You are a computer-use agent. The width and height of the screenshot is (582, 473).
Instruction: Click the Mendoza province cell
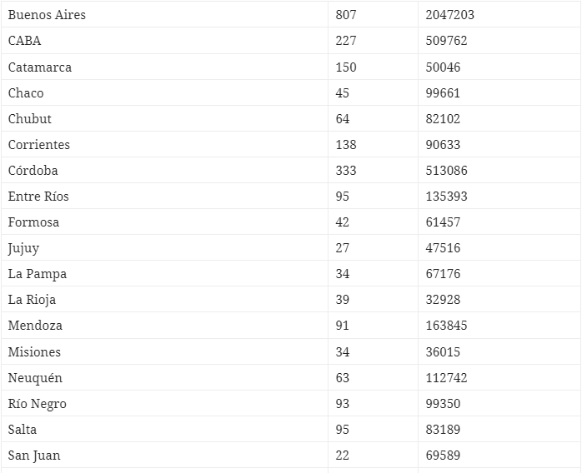point(35,326)
